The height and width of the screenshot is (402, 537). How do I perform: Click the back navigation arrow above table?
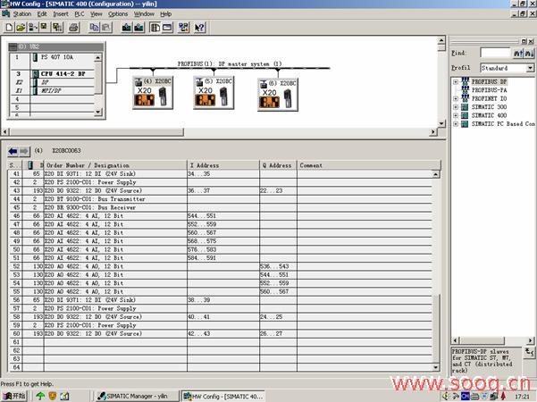pyautogui.click(x=11, y=151)
